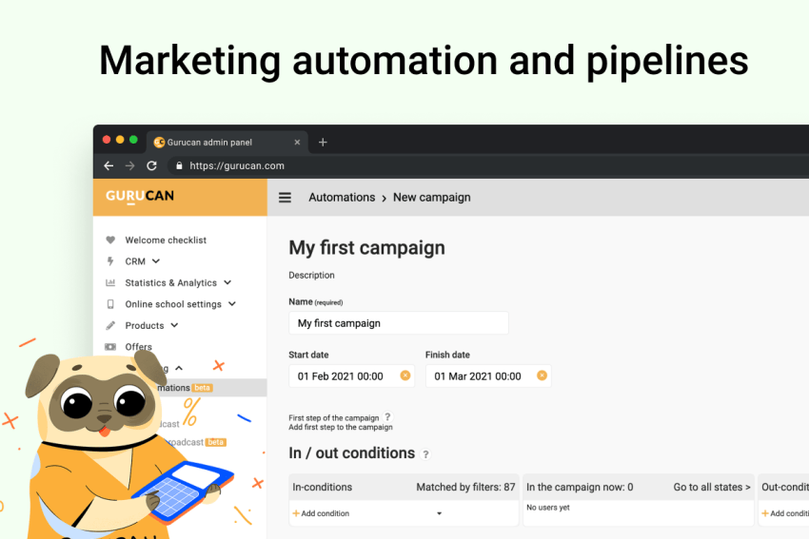Click Matched by filters: 87 text
809x539 pixels.
(x=466, y=487)
